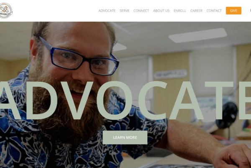251x168 pixels.
Task: Select ENROLL in the top navigation
Action: (x=180, y=11)
